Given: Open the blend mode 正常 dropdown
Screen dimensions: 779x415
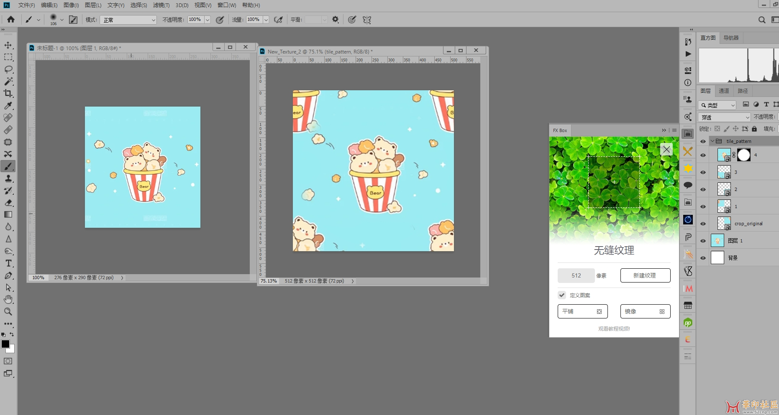Looking at the screenshot, I should click(128, 20).
